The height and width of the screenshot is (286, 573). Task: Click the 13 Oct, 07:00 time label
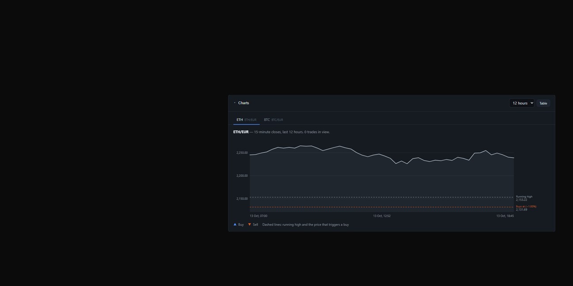tap(259, 216)
